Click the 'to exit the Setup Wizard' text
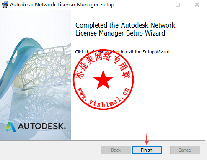Image resolution: width=207 pixels, height=160 pixels. click(145, 52)
